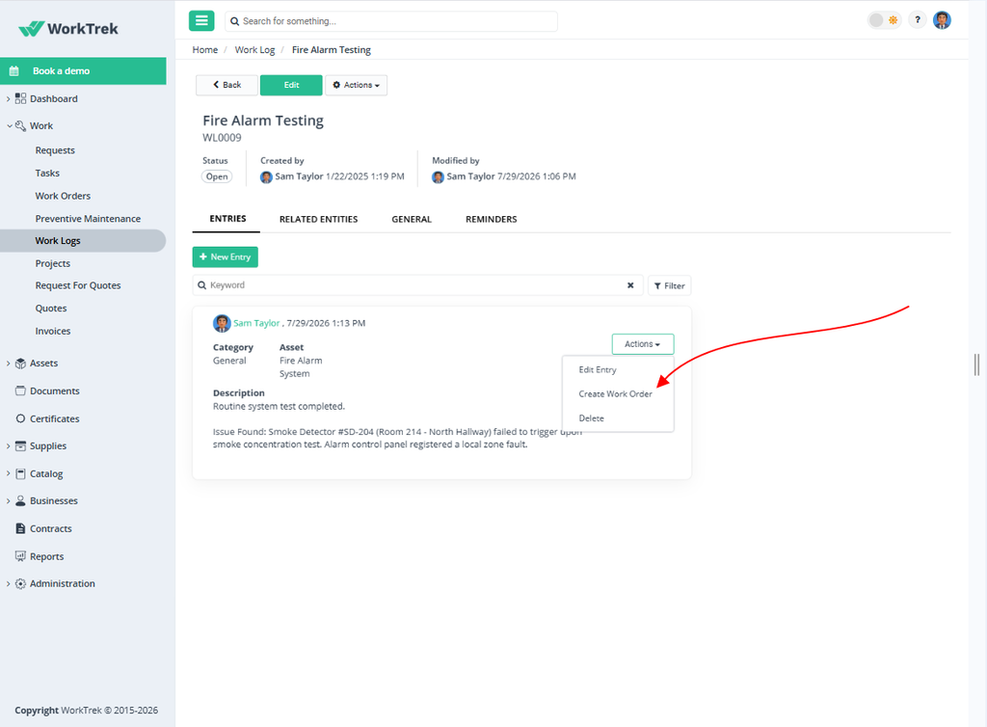Click the Modified by avatar of Sam Taylor
The height and width of the screenshot is (727, 987).
click(x=439, y=177)
